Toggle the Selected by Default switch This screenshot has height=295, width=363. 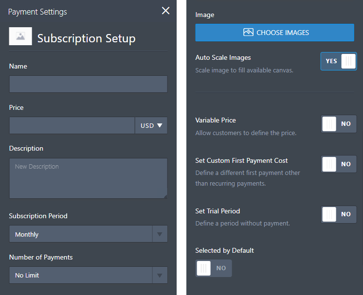click(214, 268)
